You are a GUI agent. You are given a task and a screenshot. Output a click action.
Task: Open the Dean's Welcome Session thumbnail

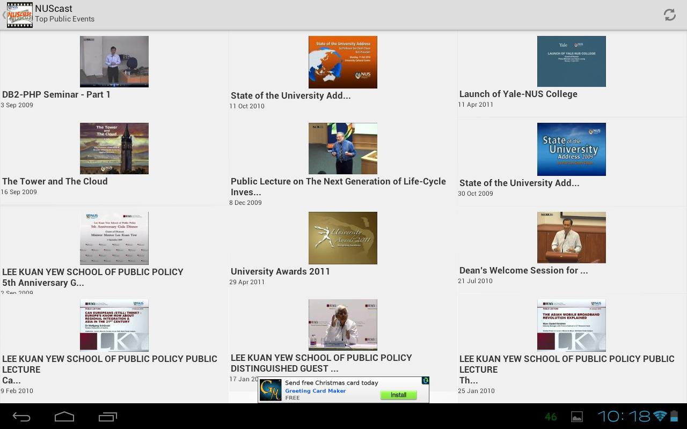[572, 238]
